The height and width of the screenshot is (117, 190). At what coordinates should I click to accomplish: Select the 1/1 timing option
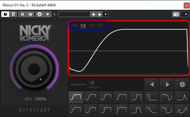101,26
